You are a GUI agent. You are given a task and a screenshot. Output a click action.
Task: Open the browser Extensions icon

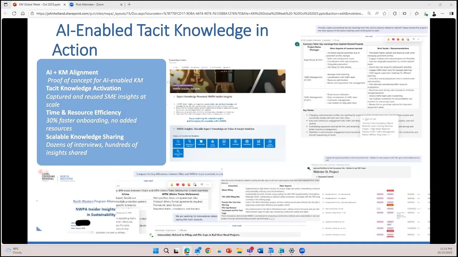[x=395, y=14]
